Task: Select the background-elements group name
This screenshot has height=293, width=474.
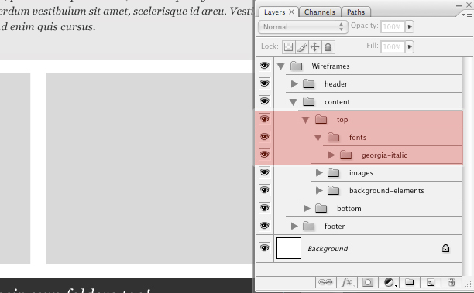Action: coord(386,191)
